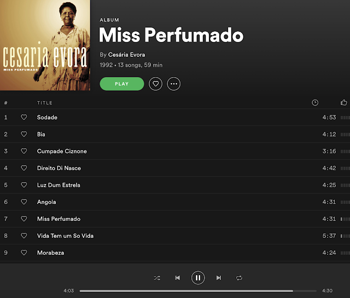Seek on the playback progress bar
Viewport: 350px width, 298px height.
198,291
